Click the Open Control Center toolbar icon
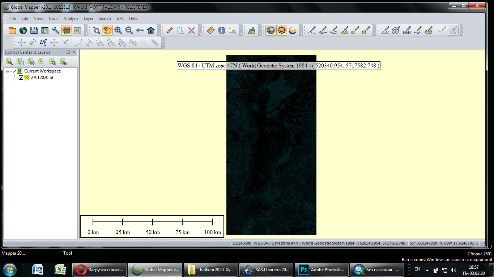 tap(66, 30)
